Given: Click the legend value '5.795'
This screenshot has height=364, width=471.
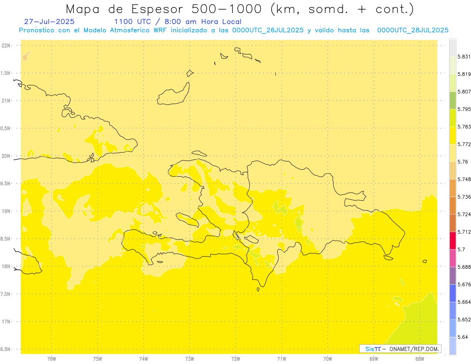Looking at the screenshot, I should (464, 109).
